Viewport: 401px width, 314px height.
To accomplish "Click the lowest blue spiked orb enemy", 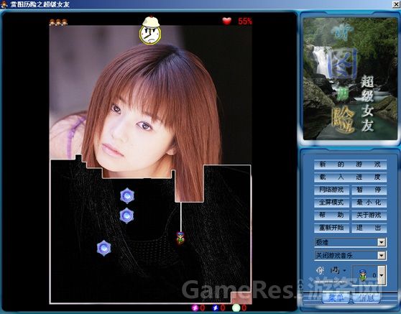I will coord(103,248).
